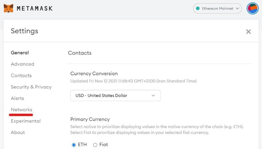Show the About section
This screenshot has height=149, width=262.
(18, 132)
